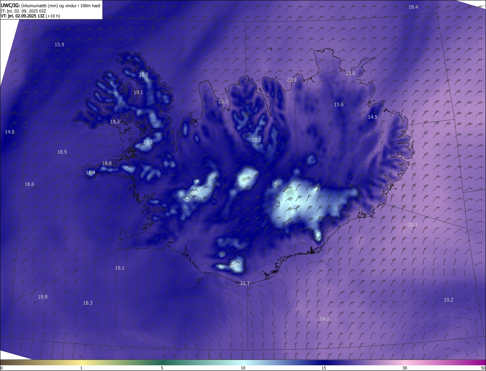Click the 18.6 value label
The height and width of the screenshot is (371, 486).
point(29,184)
